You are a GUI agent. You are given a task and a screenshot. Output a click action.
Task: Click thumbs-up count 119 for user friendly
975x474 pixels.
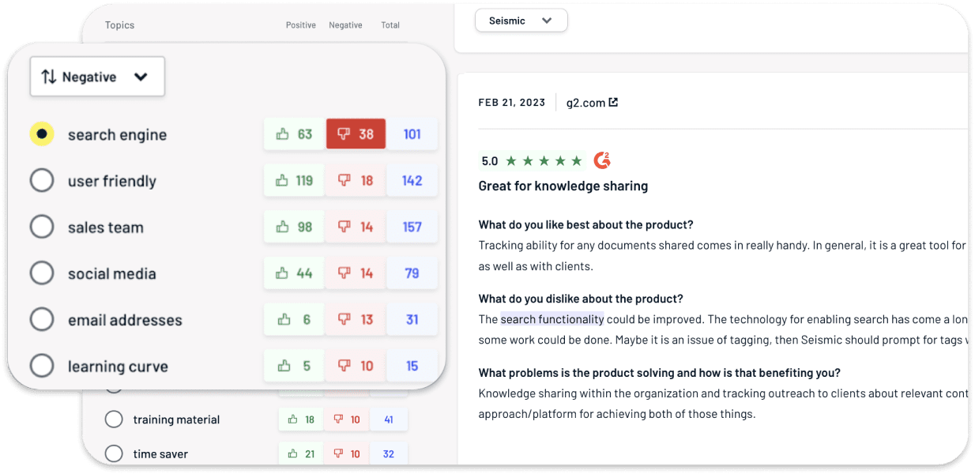tap(294, 181)
